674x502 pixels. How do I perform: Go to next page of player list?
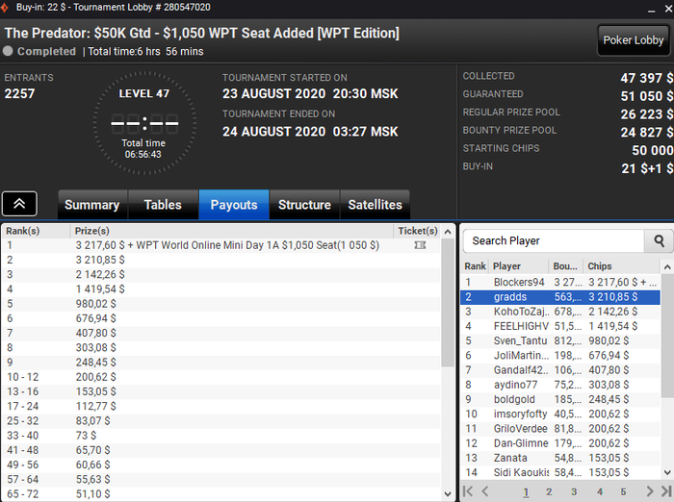[650, 490]
